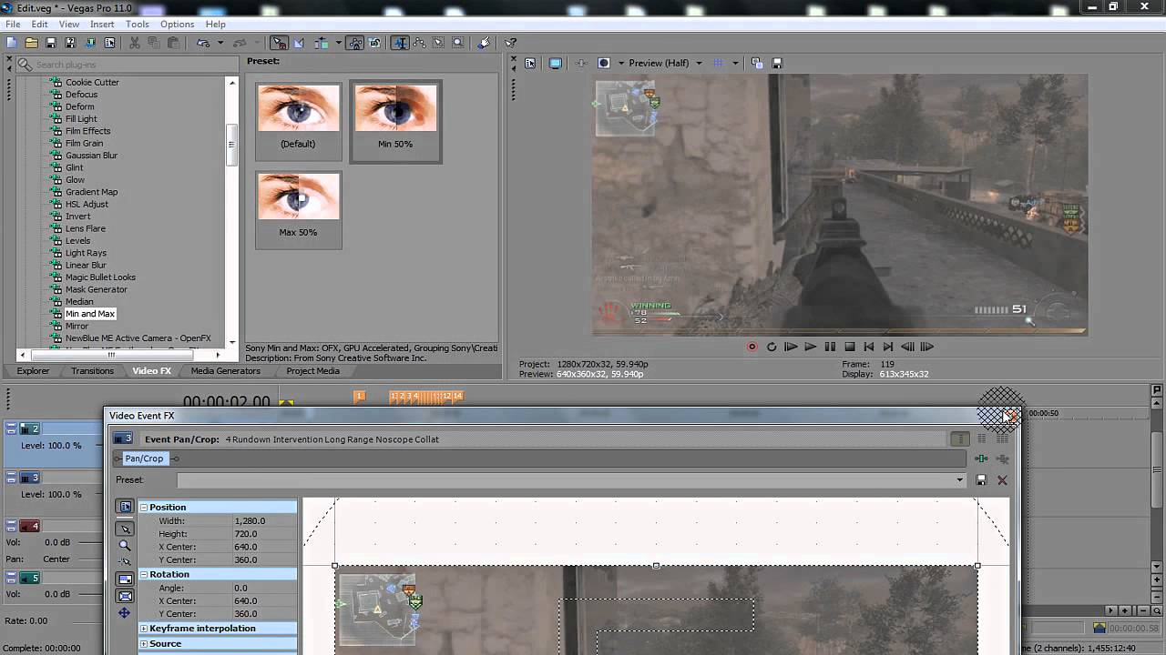1166x655 pixels.
Task: Select the Pan/Crop magnifier zoom tool
Action: [x=125, y=546]
